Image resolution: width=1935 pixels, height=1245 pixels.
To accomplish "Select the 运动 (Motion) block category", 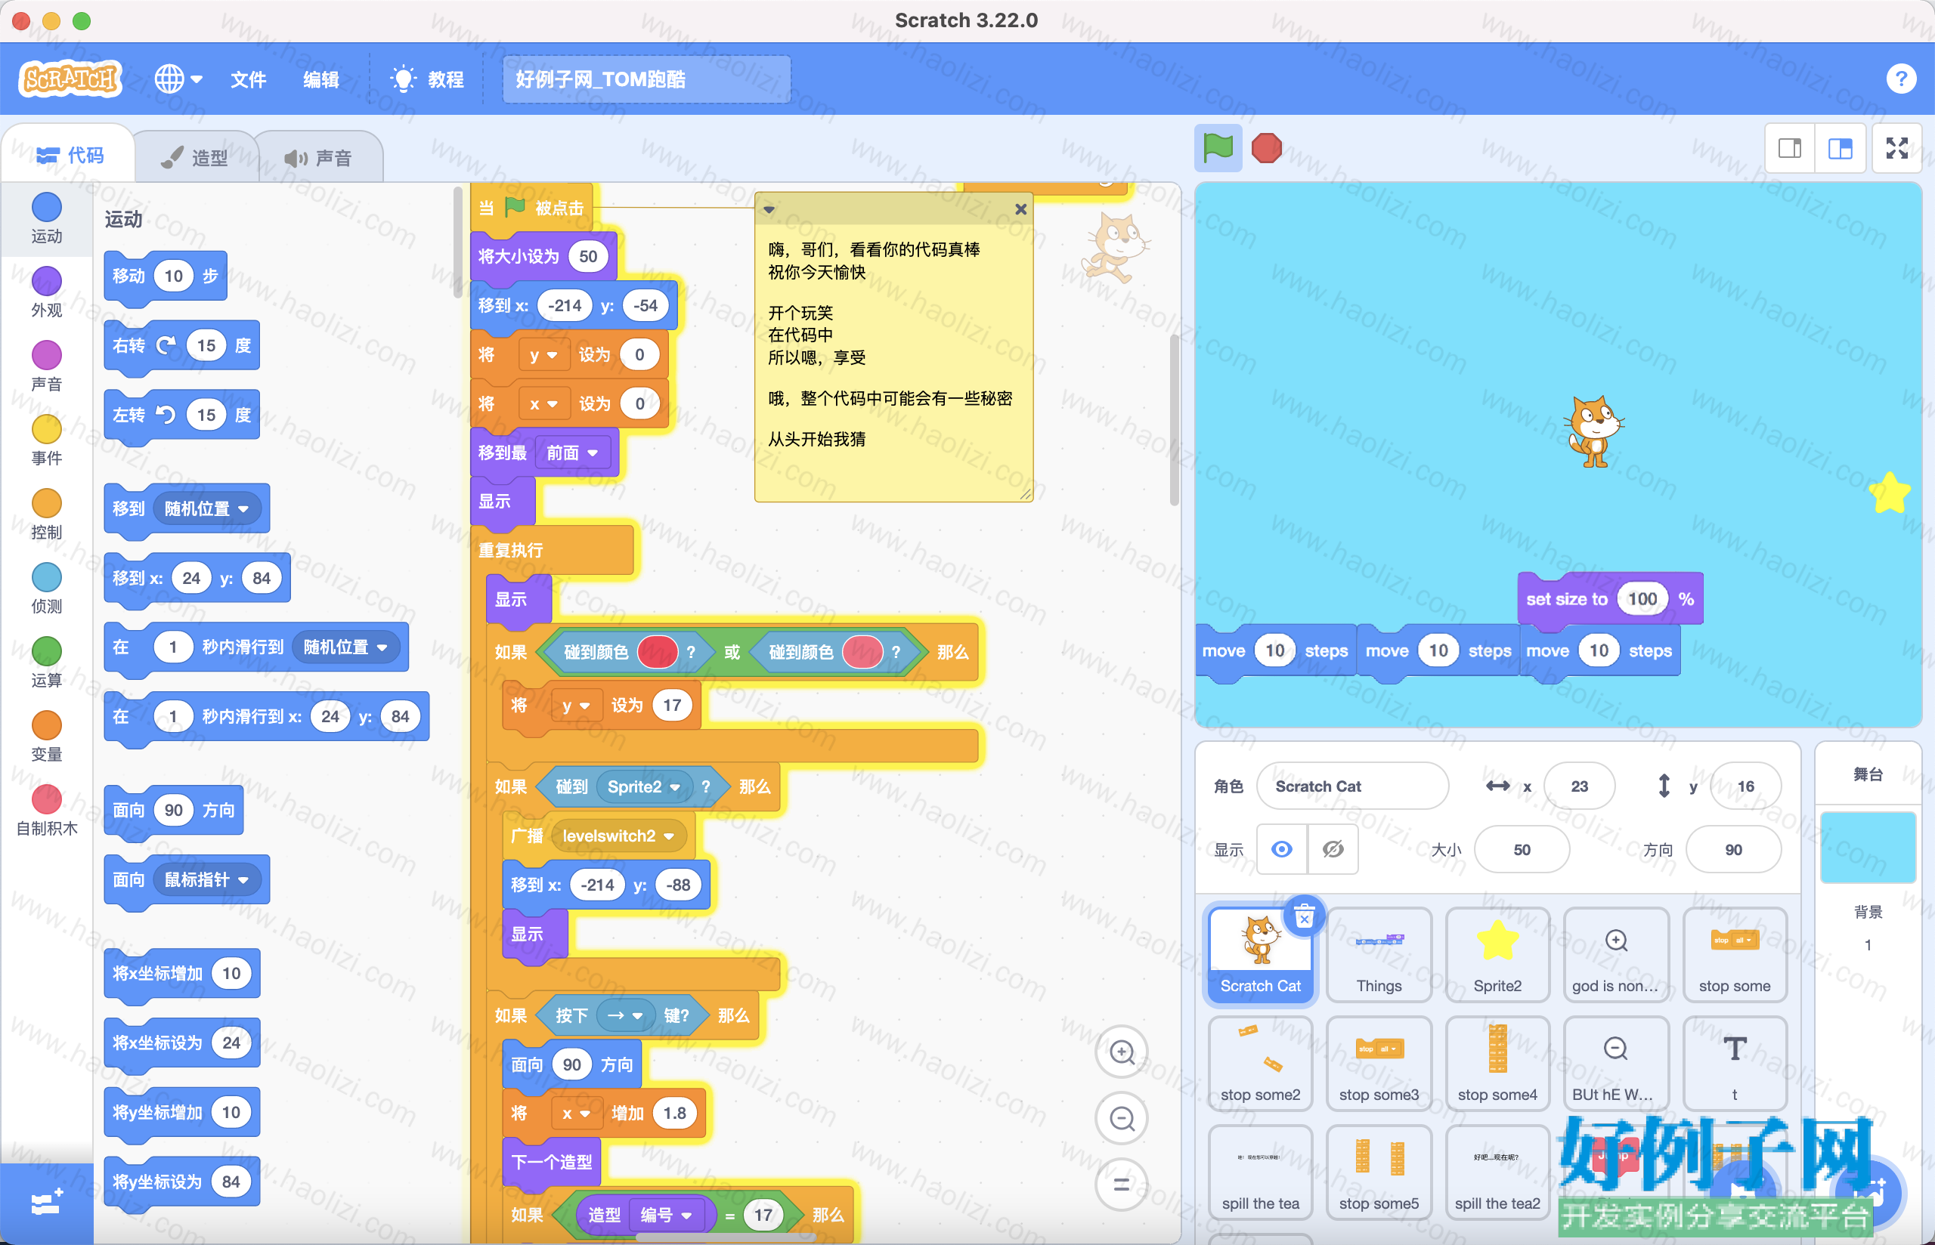I will [x=46, y=218].
